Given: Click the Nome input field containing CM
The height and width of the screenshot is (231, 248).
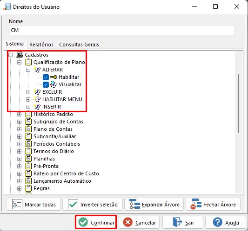Looking at the screenshot, I should point(122,30).
